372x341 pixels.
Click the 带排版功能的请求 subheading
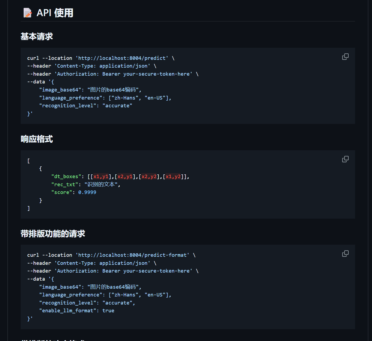coord(53,234)
